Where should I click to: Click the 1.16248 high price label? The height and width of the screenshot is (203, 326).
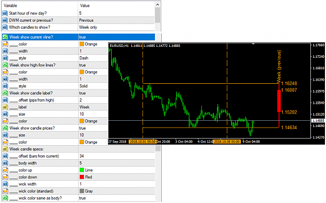coord(289,83)
